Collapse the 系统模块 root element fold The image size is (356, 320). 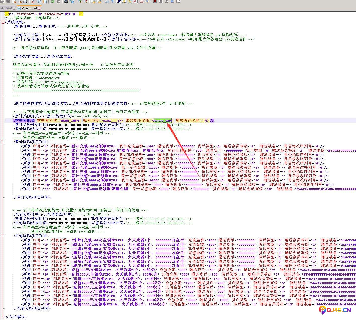[3, 22]
